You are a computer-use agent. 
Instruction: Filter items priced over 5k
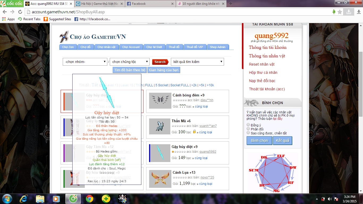[202, 85]
